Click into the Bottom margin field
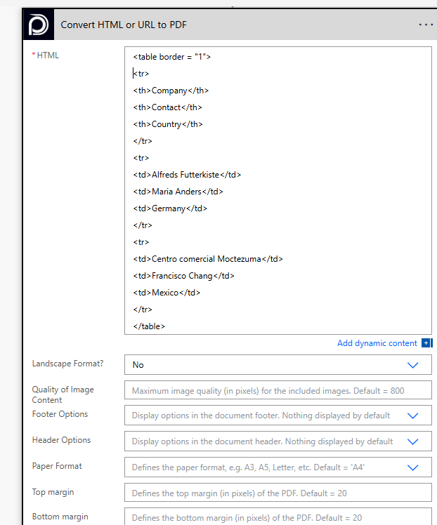 tap(278, 518)
